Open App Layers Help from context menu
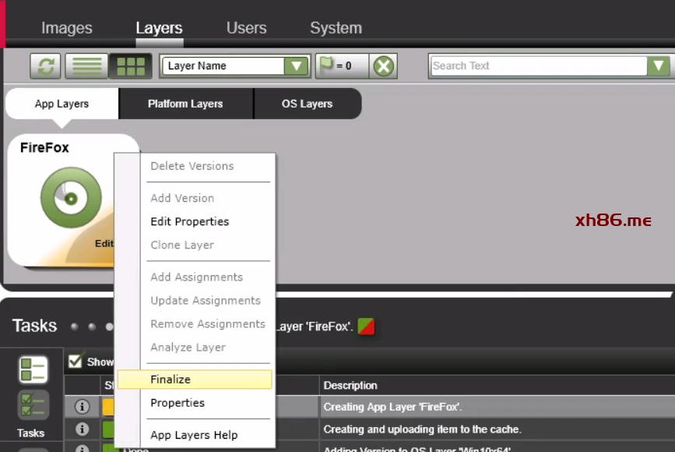Image resolution: width=675 pixels, height=452 pixels. [194, 435]
